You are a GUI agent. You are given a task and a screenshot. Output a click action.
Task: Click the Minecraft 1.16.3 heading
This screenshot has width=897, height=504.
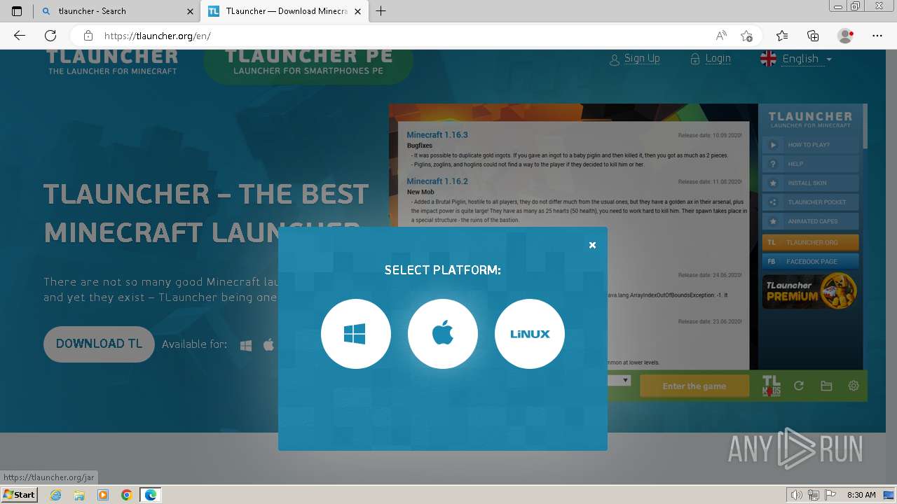pyautogui.click(x=437, y=134)
